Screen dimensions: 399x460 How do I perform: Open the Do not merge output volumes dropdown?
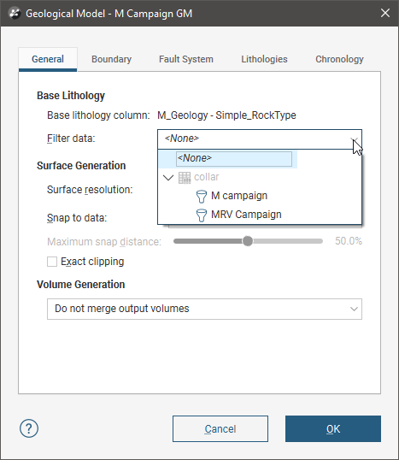204,309
